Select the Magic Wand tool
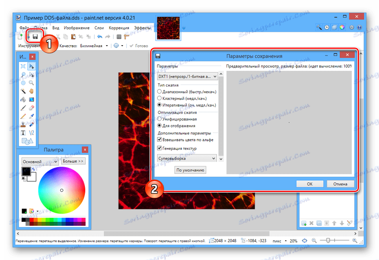 [x=23, y=90]
